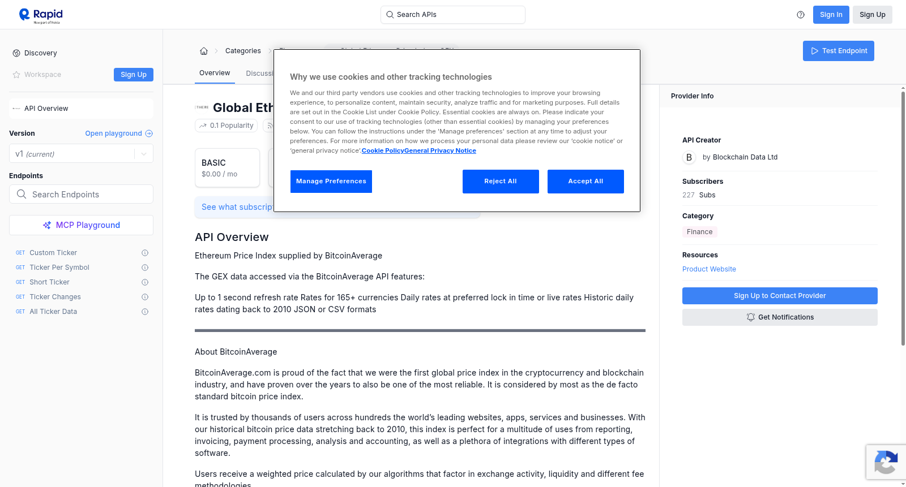The width and height of the screenshot is (906, 487).
Task: Open the Ticker Per Symbol endpoint
Action: [x=59, y=268]
